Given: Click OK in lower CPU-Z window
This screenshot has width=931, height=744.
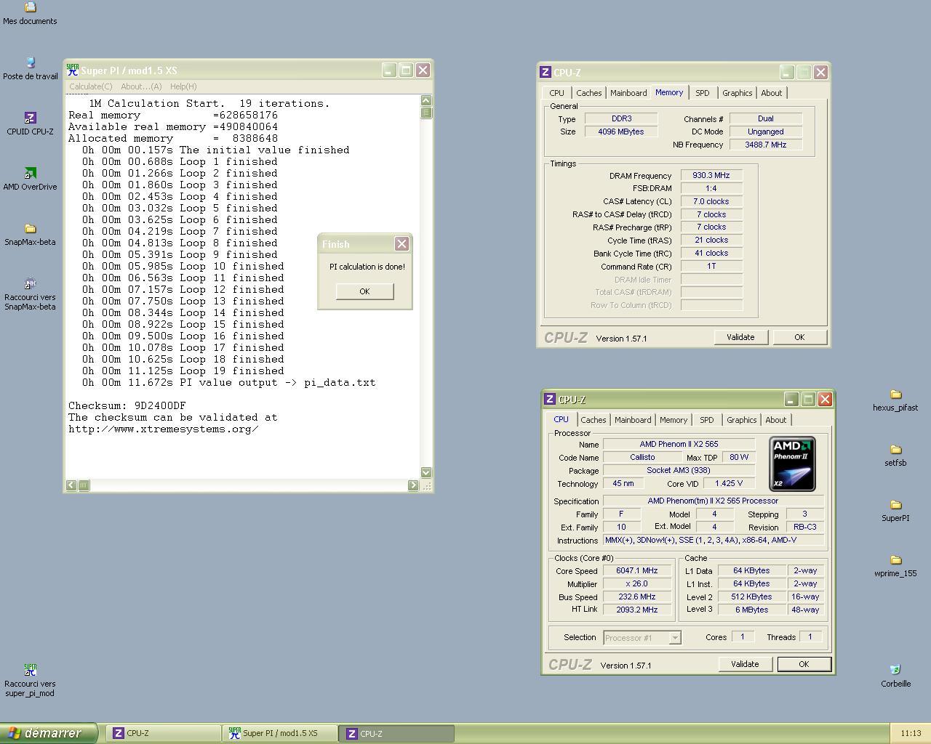Looking at the screenshot, I should coord(804,664).
